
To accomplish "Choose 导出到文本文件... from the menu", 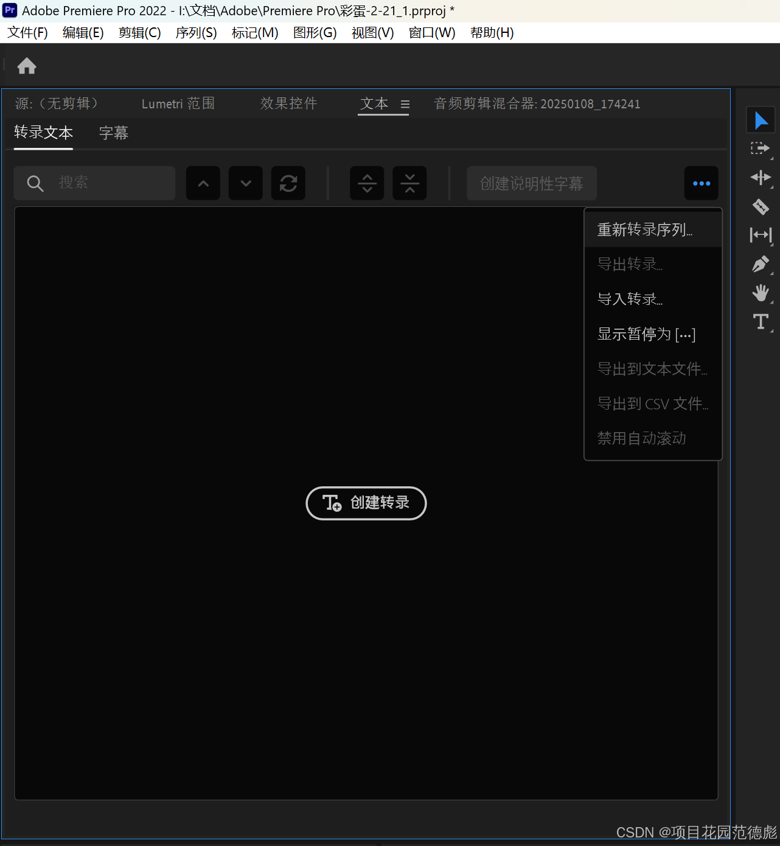I will [653, 369].
